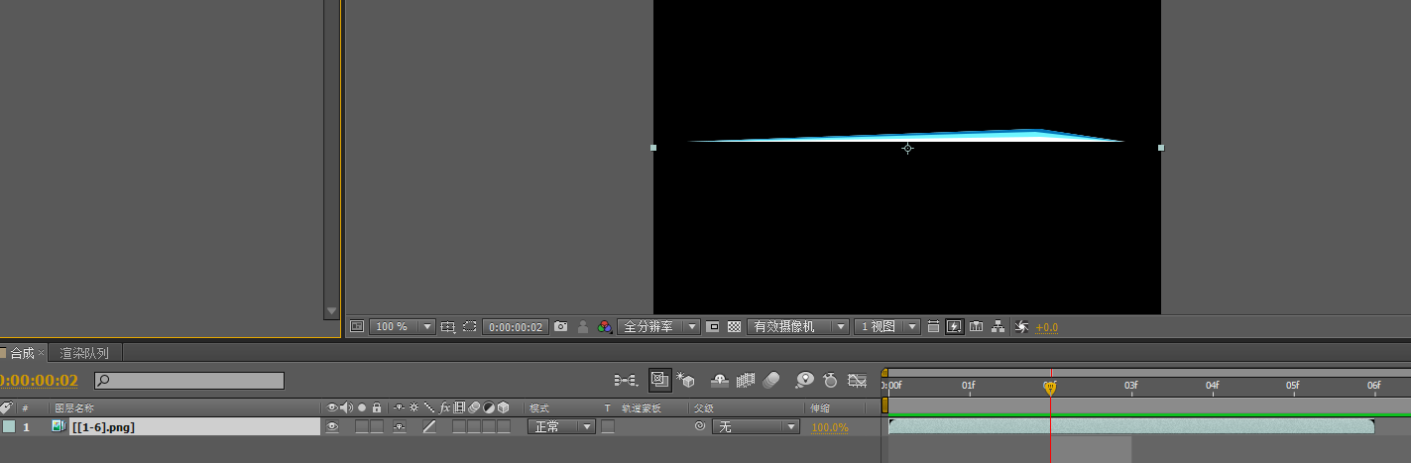Image resolution: width=1411 pixels, height=463 pixels.
Task: Click the 3D layer cube column header
Action: tap(504, 407)
